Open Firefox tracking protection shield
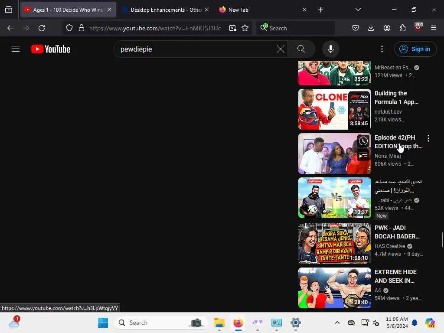Image resolution: width=444 pixels, height=333 pixels. tap(69, 28)
